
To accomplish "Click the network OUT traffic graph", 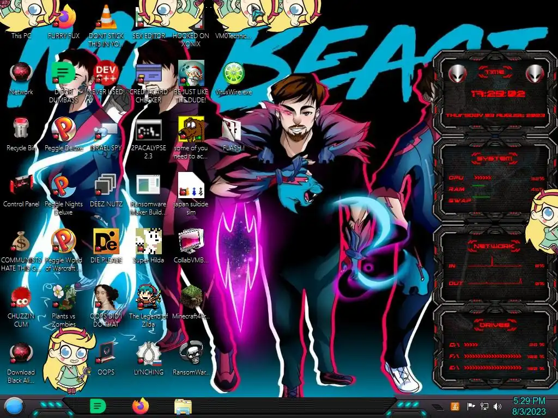I will point(495,282).
